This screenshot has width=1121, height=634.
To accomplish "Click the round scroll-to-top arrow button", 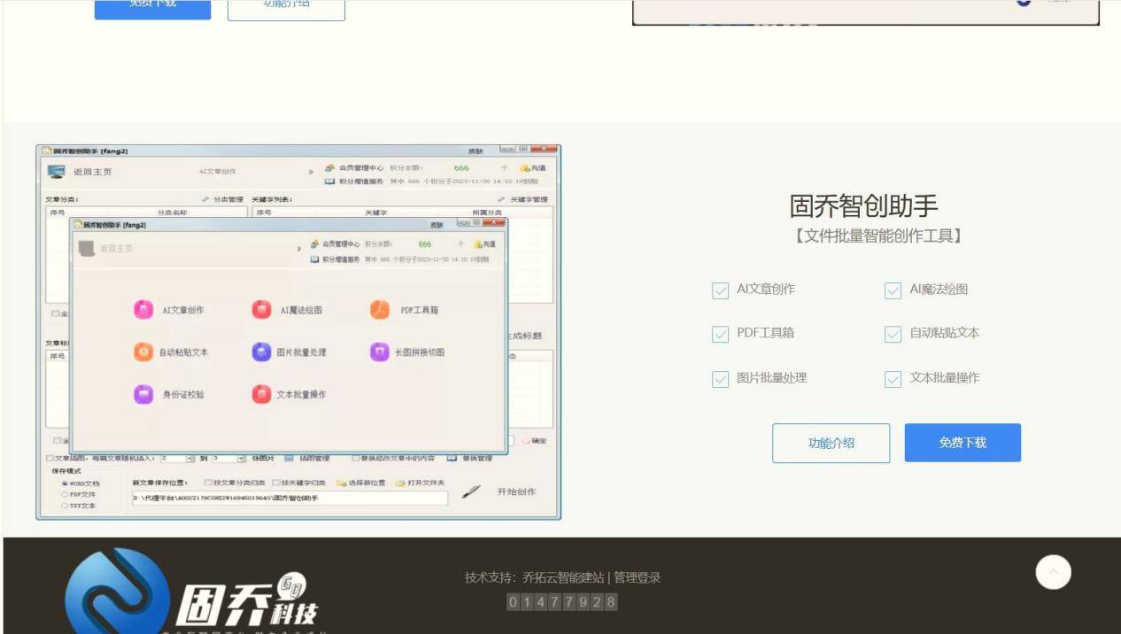I will [1053, 572].
